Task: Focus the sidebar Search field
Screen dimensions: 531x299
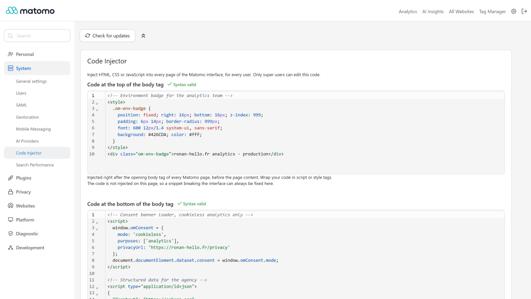Action: [37, 36]
